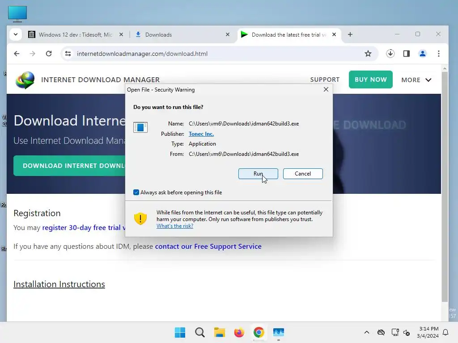Click the Installation Instructions heading

59,284
